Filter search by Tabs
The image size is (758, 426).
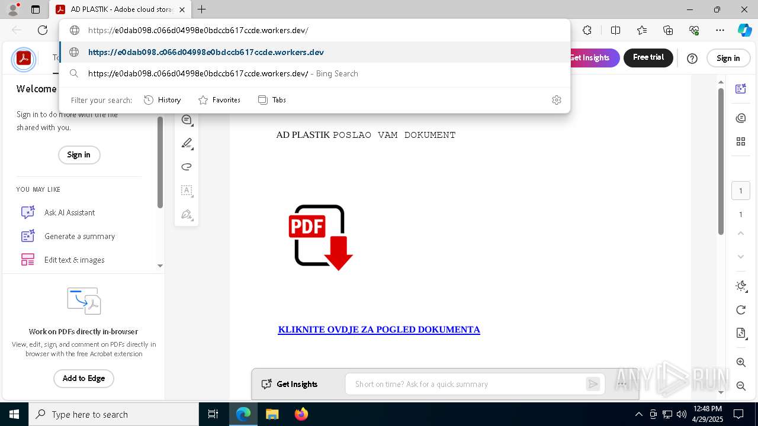click(x=272, y=100)
